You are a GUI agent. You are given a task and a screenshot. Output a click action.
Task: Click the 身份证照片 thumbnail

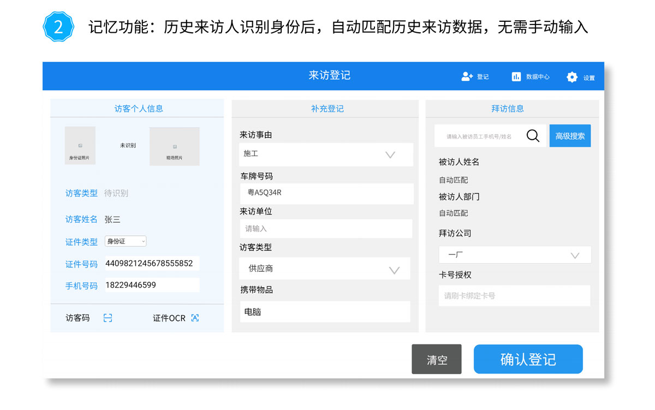80,146
